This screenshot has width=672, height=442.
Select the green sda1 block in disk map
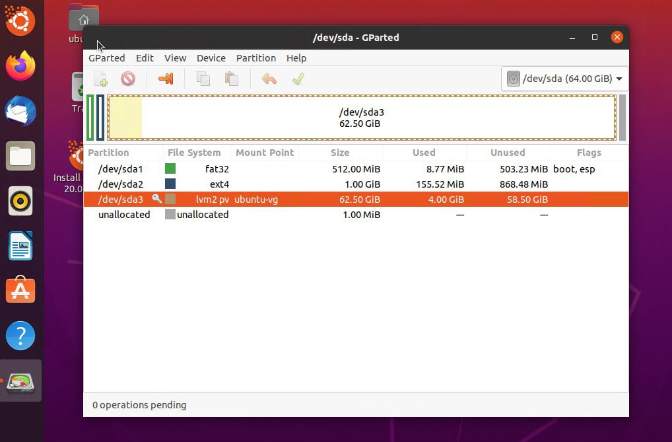(x=90, y=118)
